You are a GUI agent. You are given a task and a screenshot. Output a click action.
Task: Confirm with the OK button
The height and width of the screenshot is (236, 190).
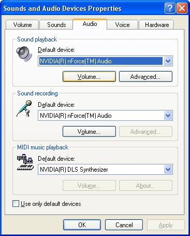(x=82, y=225)
